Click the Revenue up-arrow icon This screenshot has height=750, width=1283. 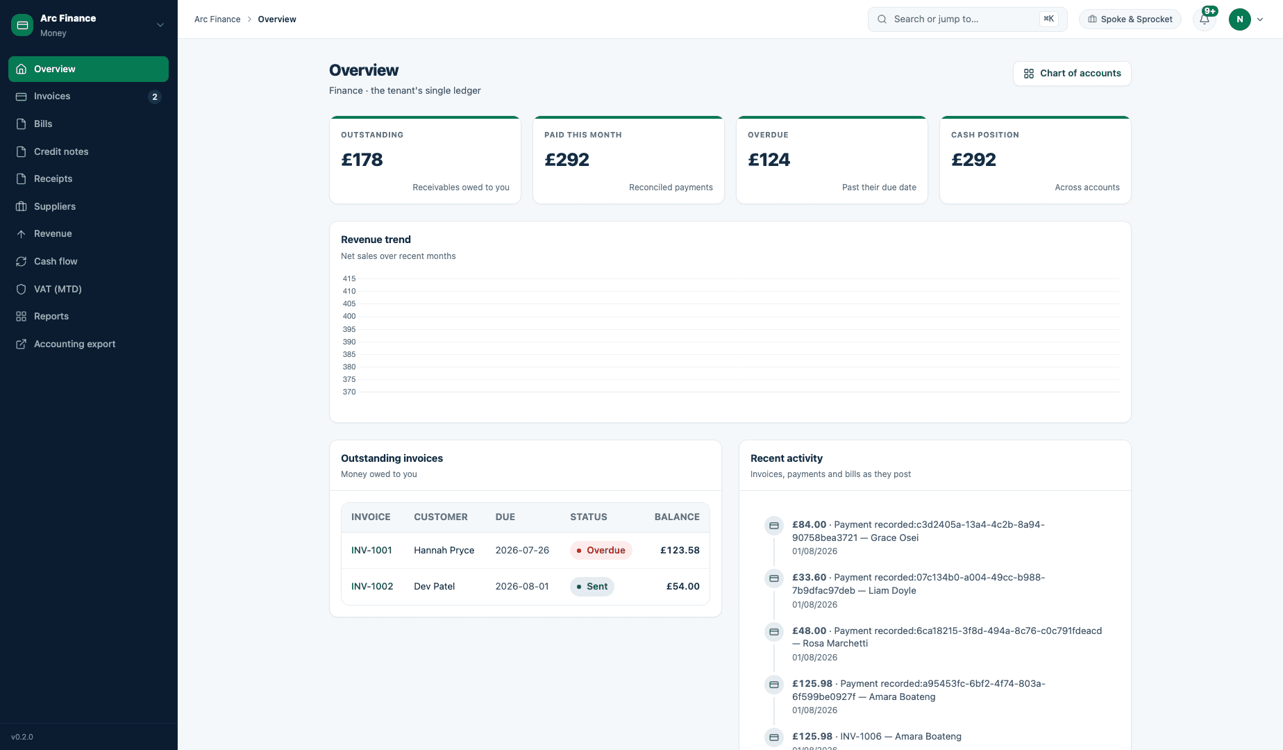(22, 233)
